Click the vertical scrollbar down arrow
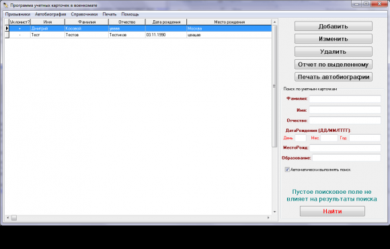The height and width of the screenshot is (249, 390). [274, 212]
